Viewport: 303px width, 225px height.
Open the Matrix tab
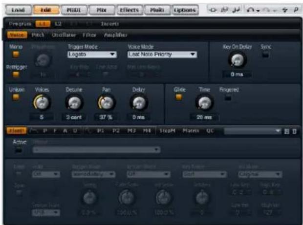(x=191, y=131)
